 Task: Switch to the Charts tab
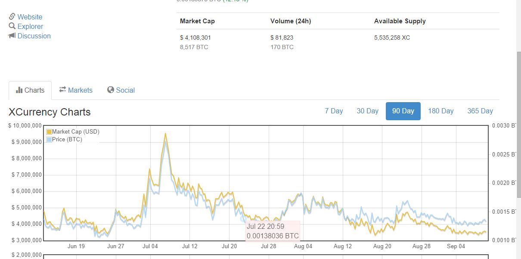coord(30,90)
